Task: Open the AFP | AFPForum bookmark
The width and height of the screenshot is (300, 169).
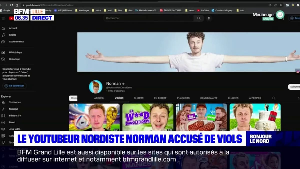Action: pos(63,10)
